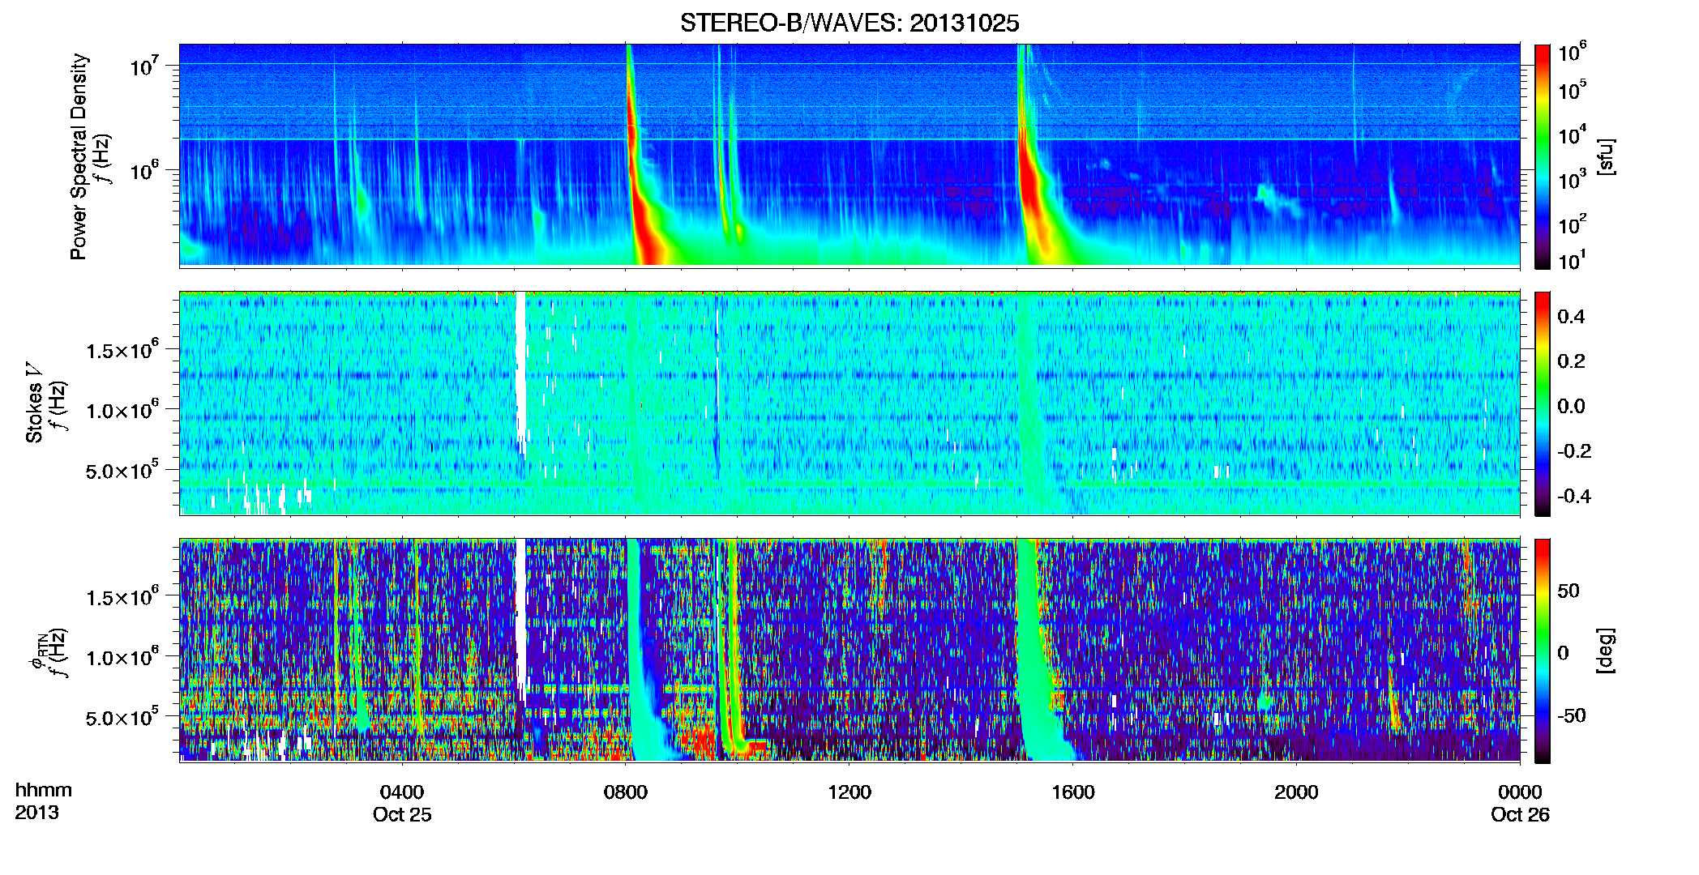Select the 5.0×10^5 tick of the φ RTN panel

coord(122,717)
